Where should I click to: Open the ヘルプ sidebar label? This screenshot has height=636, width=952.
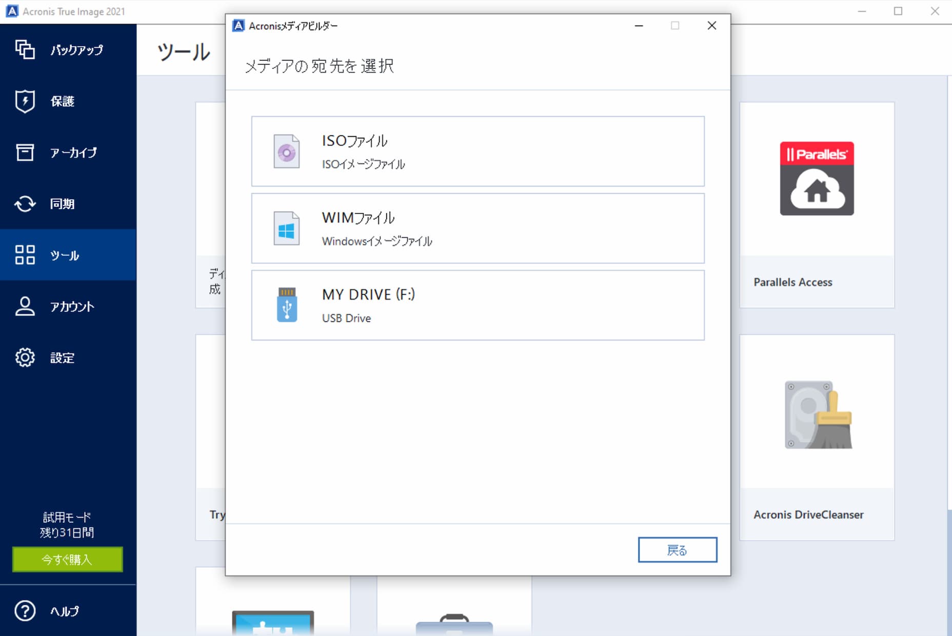[x=65, y=610]
